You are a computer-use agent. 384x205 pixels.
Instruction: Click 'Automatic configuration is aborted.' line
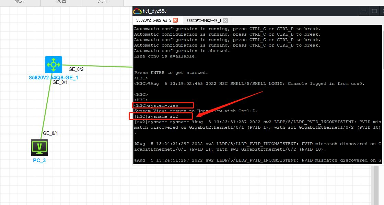[182, 51]
